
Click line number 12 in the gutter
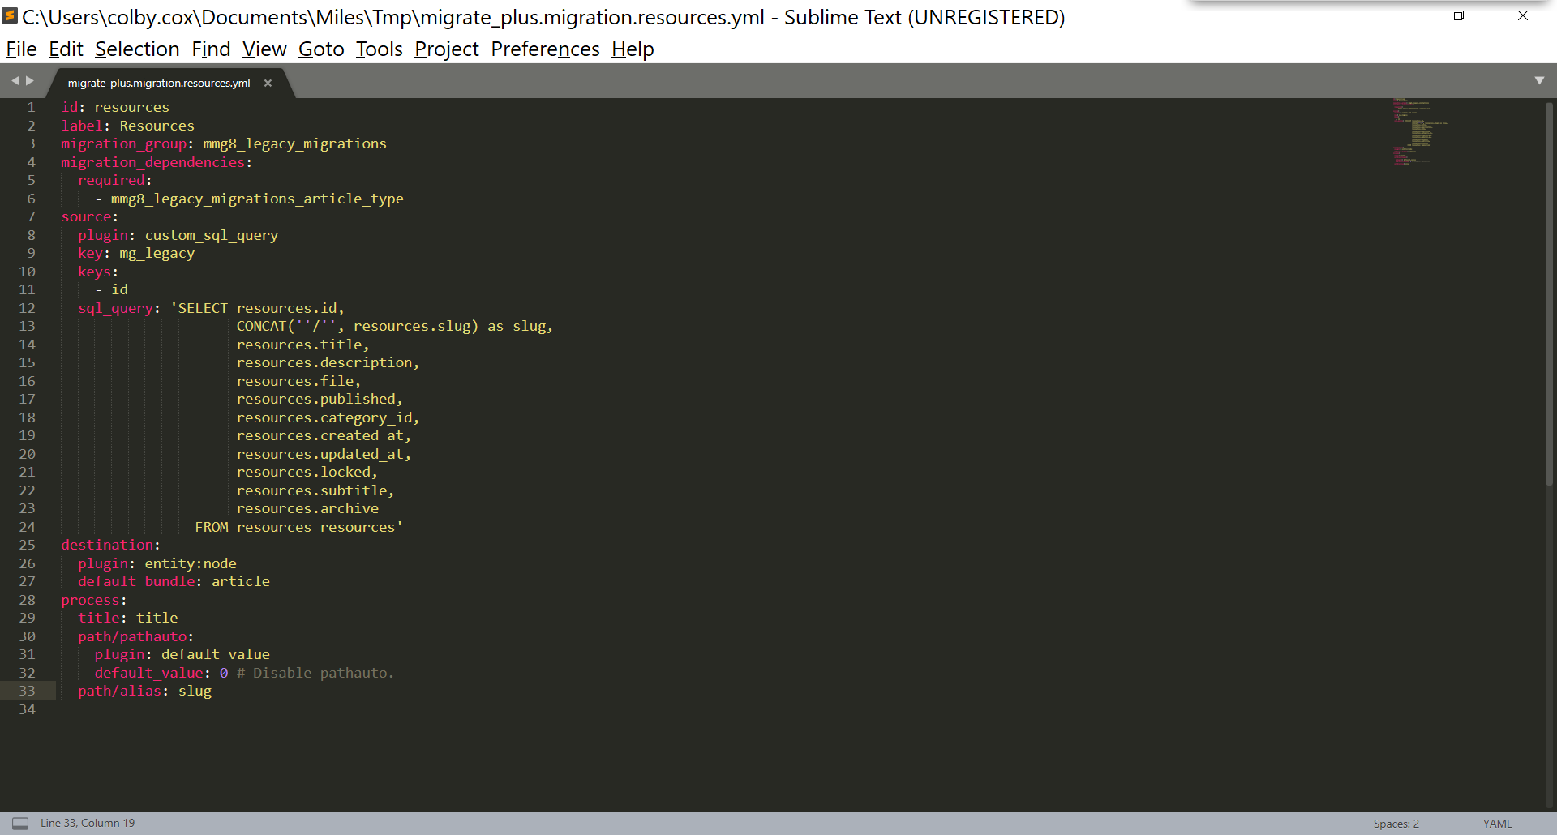(x=28, y=308)
